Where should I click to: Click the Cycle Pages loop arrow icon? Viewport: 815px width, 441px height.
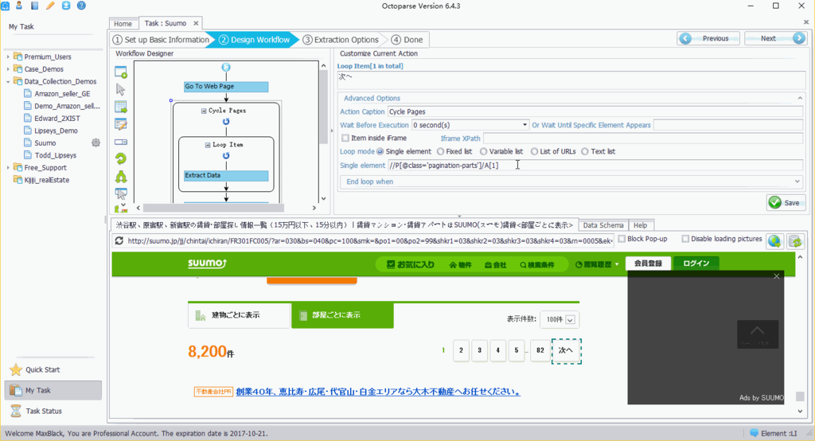225,122
